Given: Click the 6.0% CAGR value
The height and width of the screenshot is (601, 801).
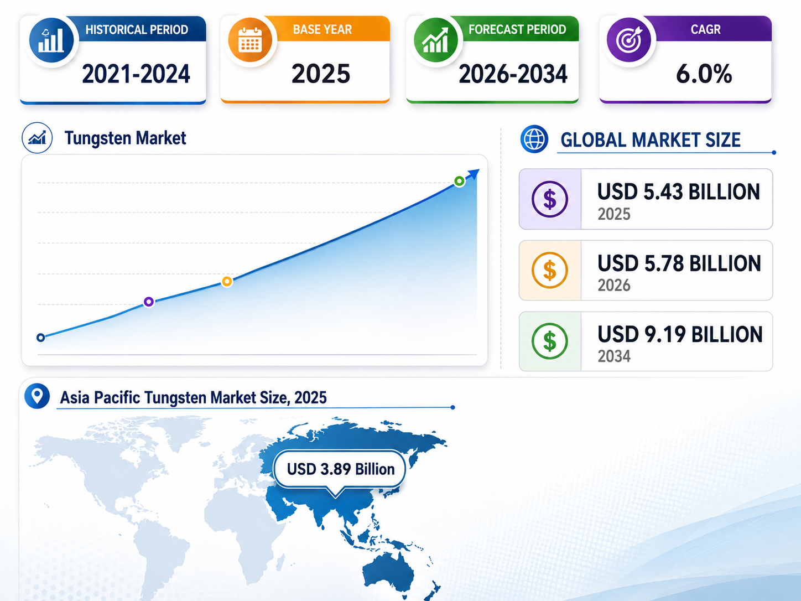Looking at the screenshot, I should coord(704,74).
